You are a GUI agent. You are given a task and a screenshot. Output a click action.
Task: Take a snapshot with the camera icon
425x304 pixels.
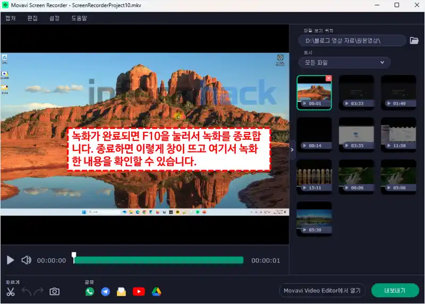55,292
